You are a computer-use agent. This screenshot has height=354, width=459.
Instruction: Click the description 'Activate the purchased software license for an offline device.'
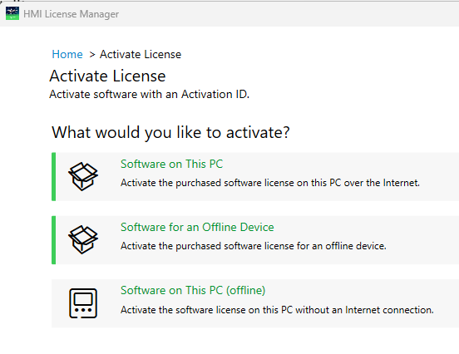click(254, 246)
